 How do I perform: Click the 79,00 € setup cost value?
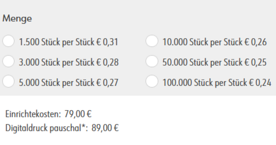pyautogui.click(x=78, y=114)
